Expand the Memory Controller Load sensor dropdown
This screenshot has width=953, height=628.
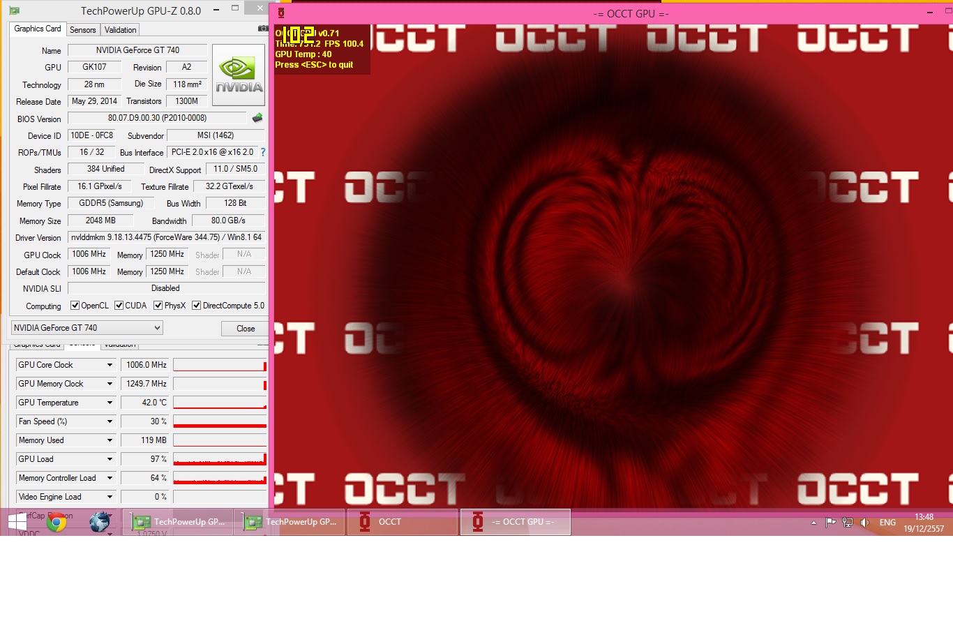pos(110,478)
